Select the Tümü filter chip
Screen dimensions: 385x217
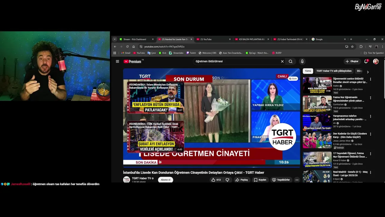click(308, 71)
